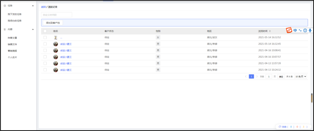Click the previous page arrow in pagination
Screen dimensions: 314x131
246,76
